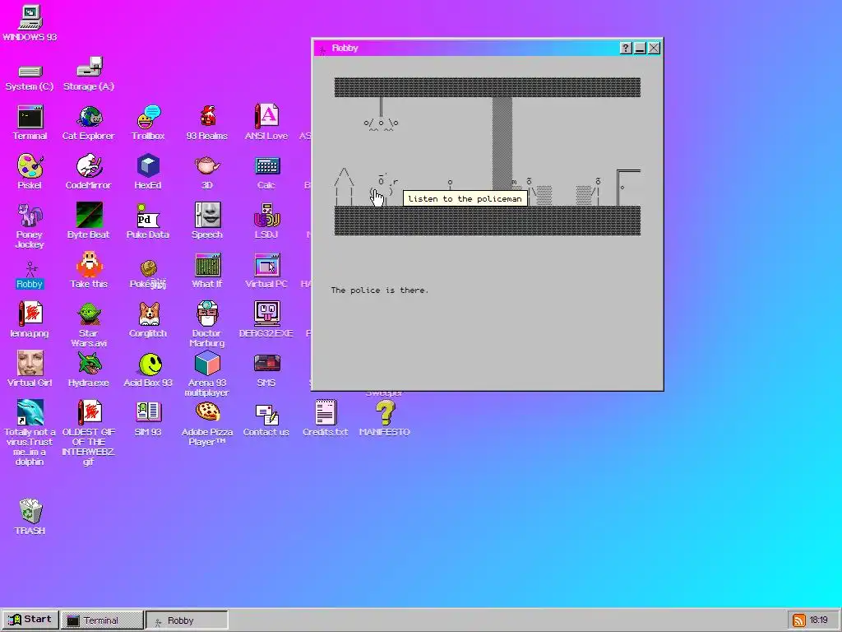Select the Robby taskbar button
The height and width of the screenshot is (632, 842).
click(187, 620)
